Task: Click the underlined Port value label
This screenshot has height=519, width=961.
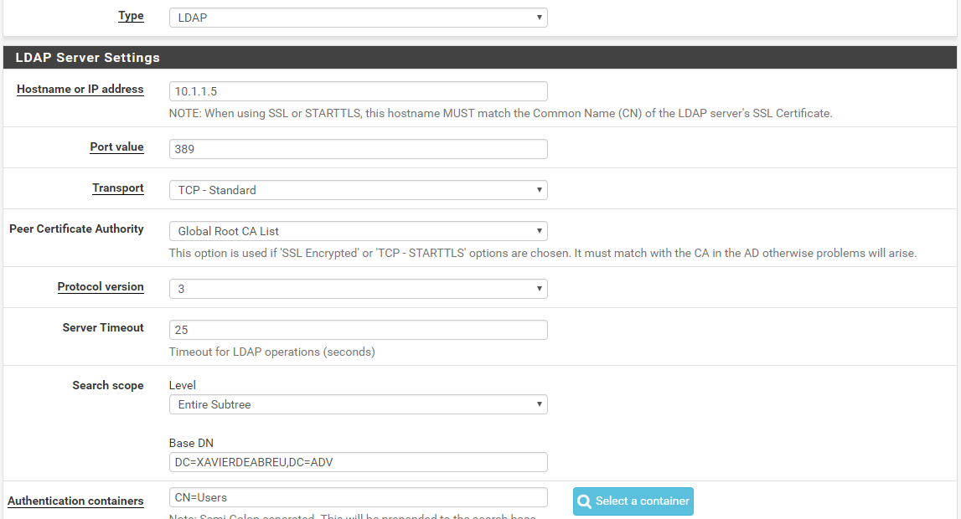Action: (116, 147)
